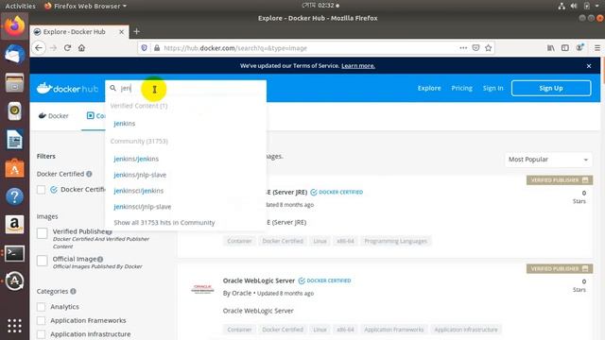Open the Help icon in dock
Image resolution: width=605 pixels, height=340 pixels.
[15, 196]
